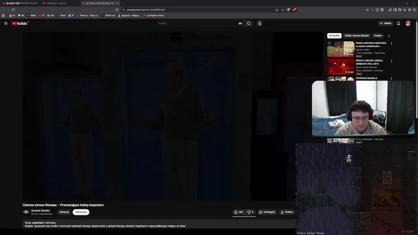Image resolution: width=418 pixels, height=235 pixels.
Task: Select the Podobne filter chip
Action: tap(379, 36)
